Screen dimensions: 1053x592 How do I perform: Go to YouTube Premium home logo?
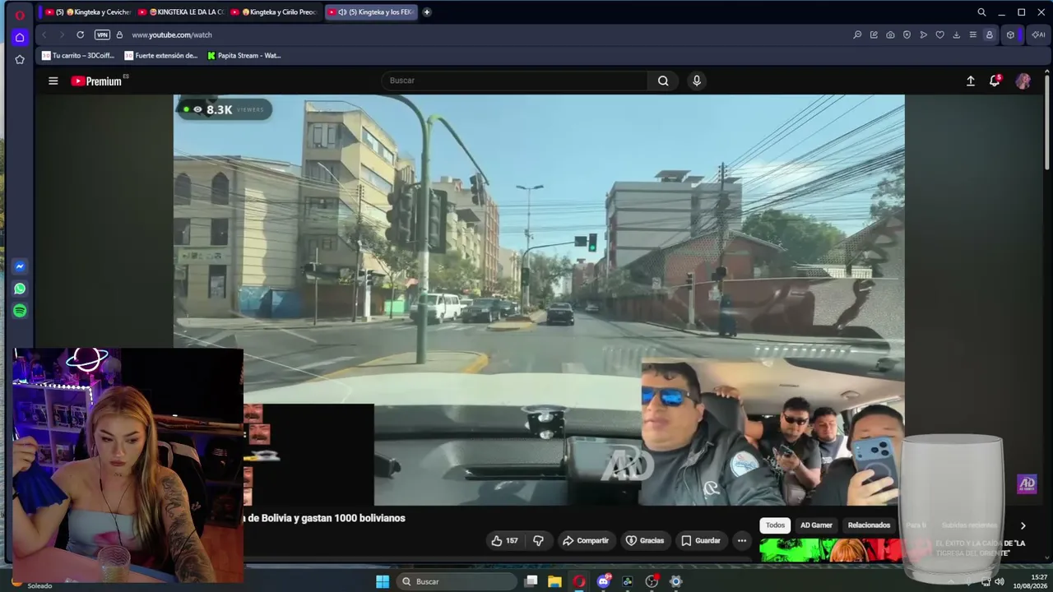[97, 81]
